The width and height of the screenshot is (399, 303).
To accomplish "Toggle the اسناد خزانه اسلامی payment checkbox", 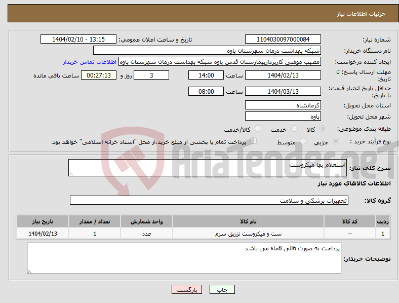I will pos(254,141).
